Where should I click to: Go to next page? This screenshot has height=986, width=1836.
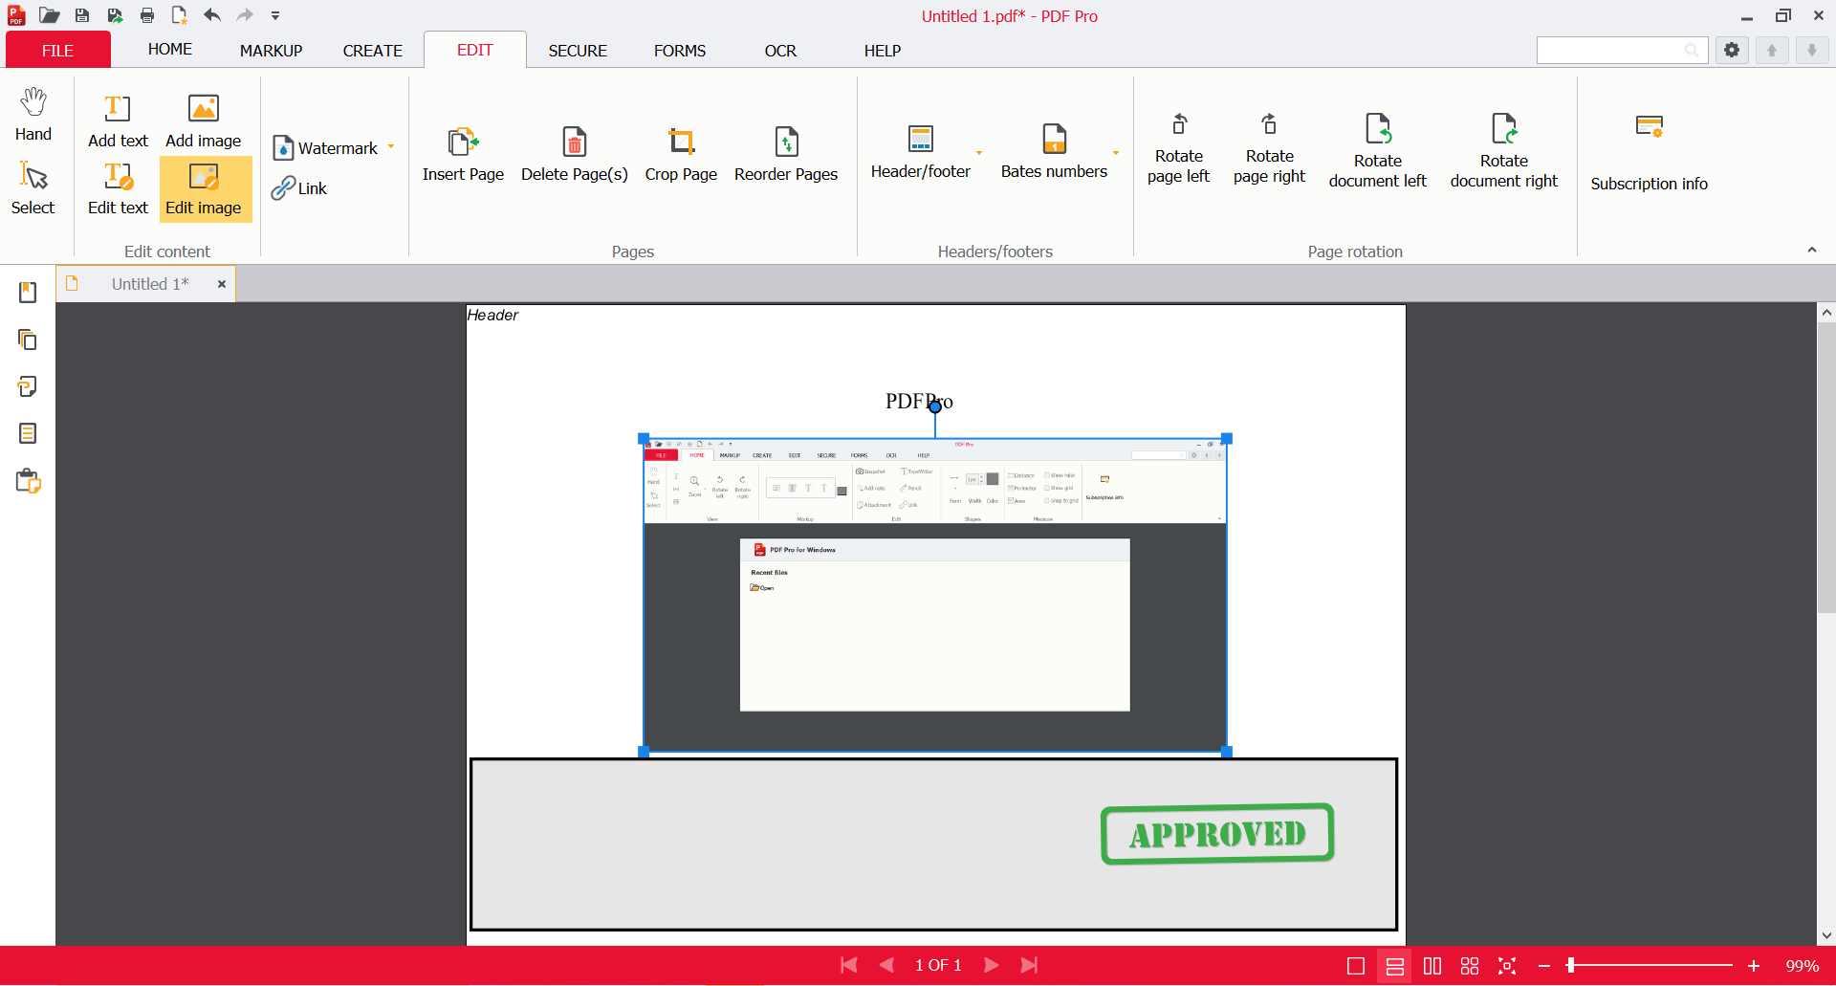coord(992,966)
